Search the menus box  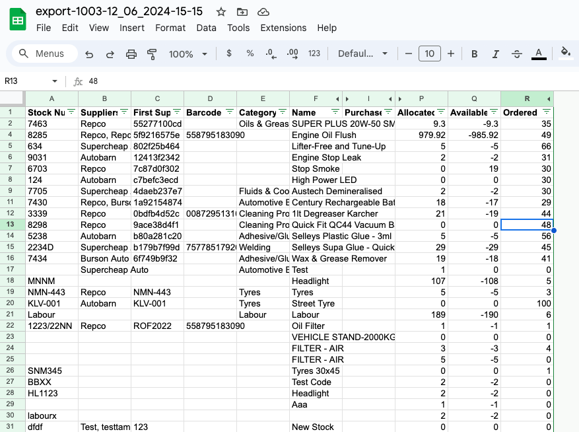point(45,54)
